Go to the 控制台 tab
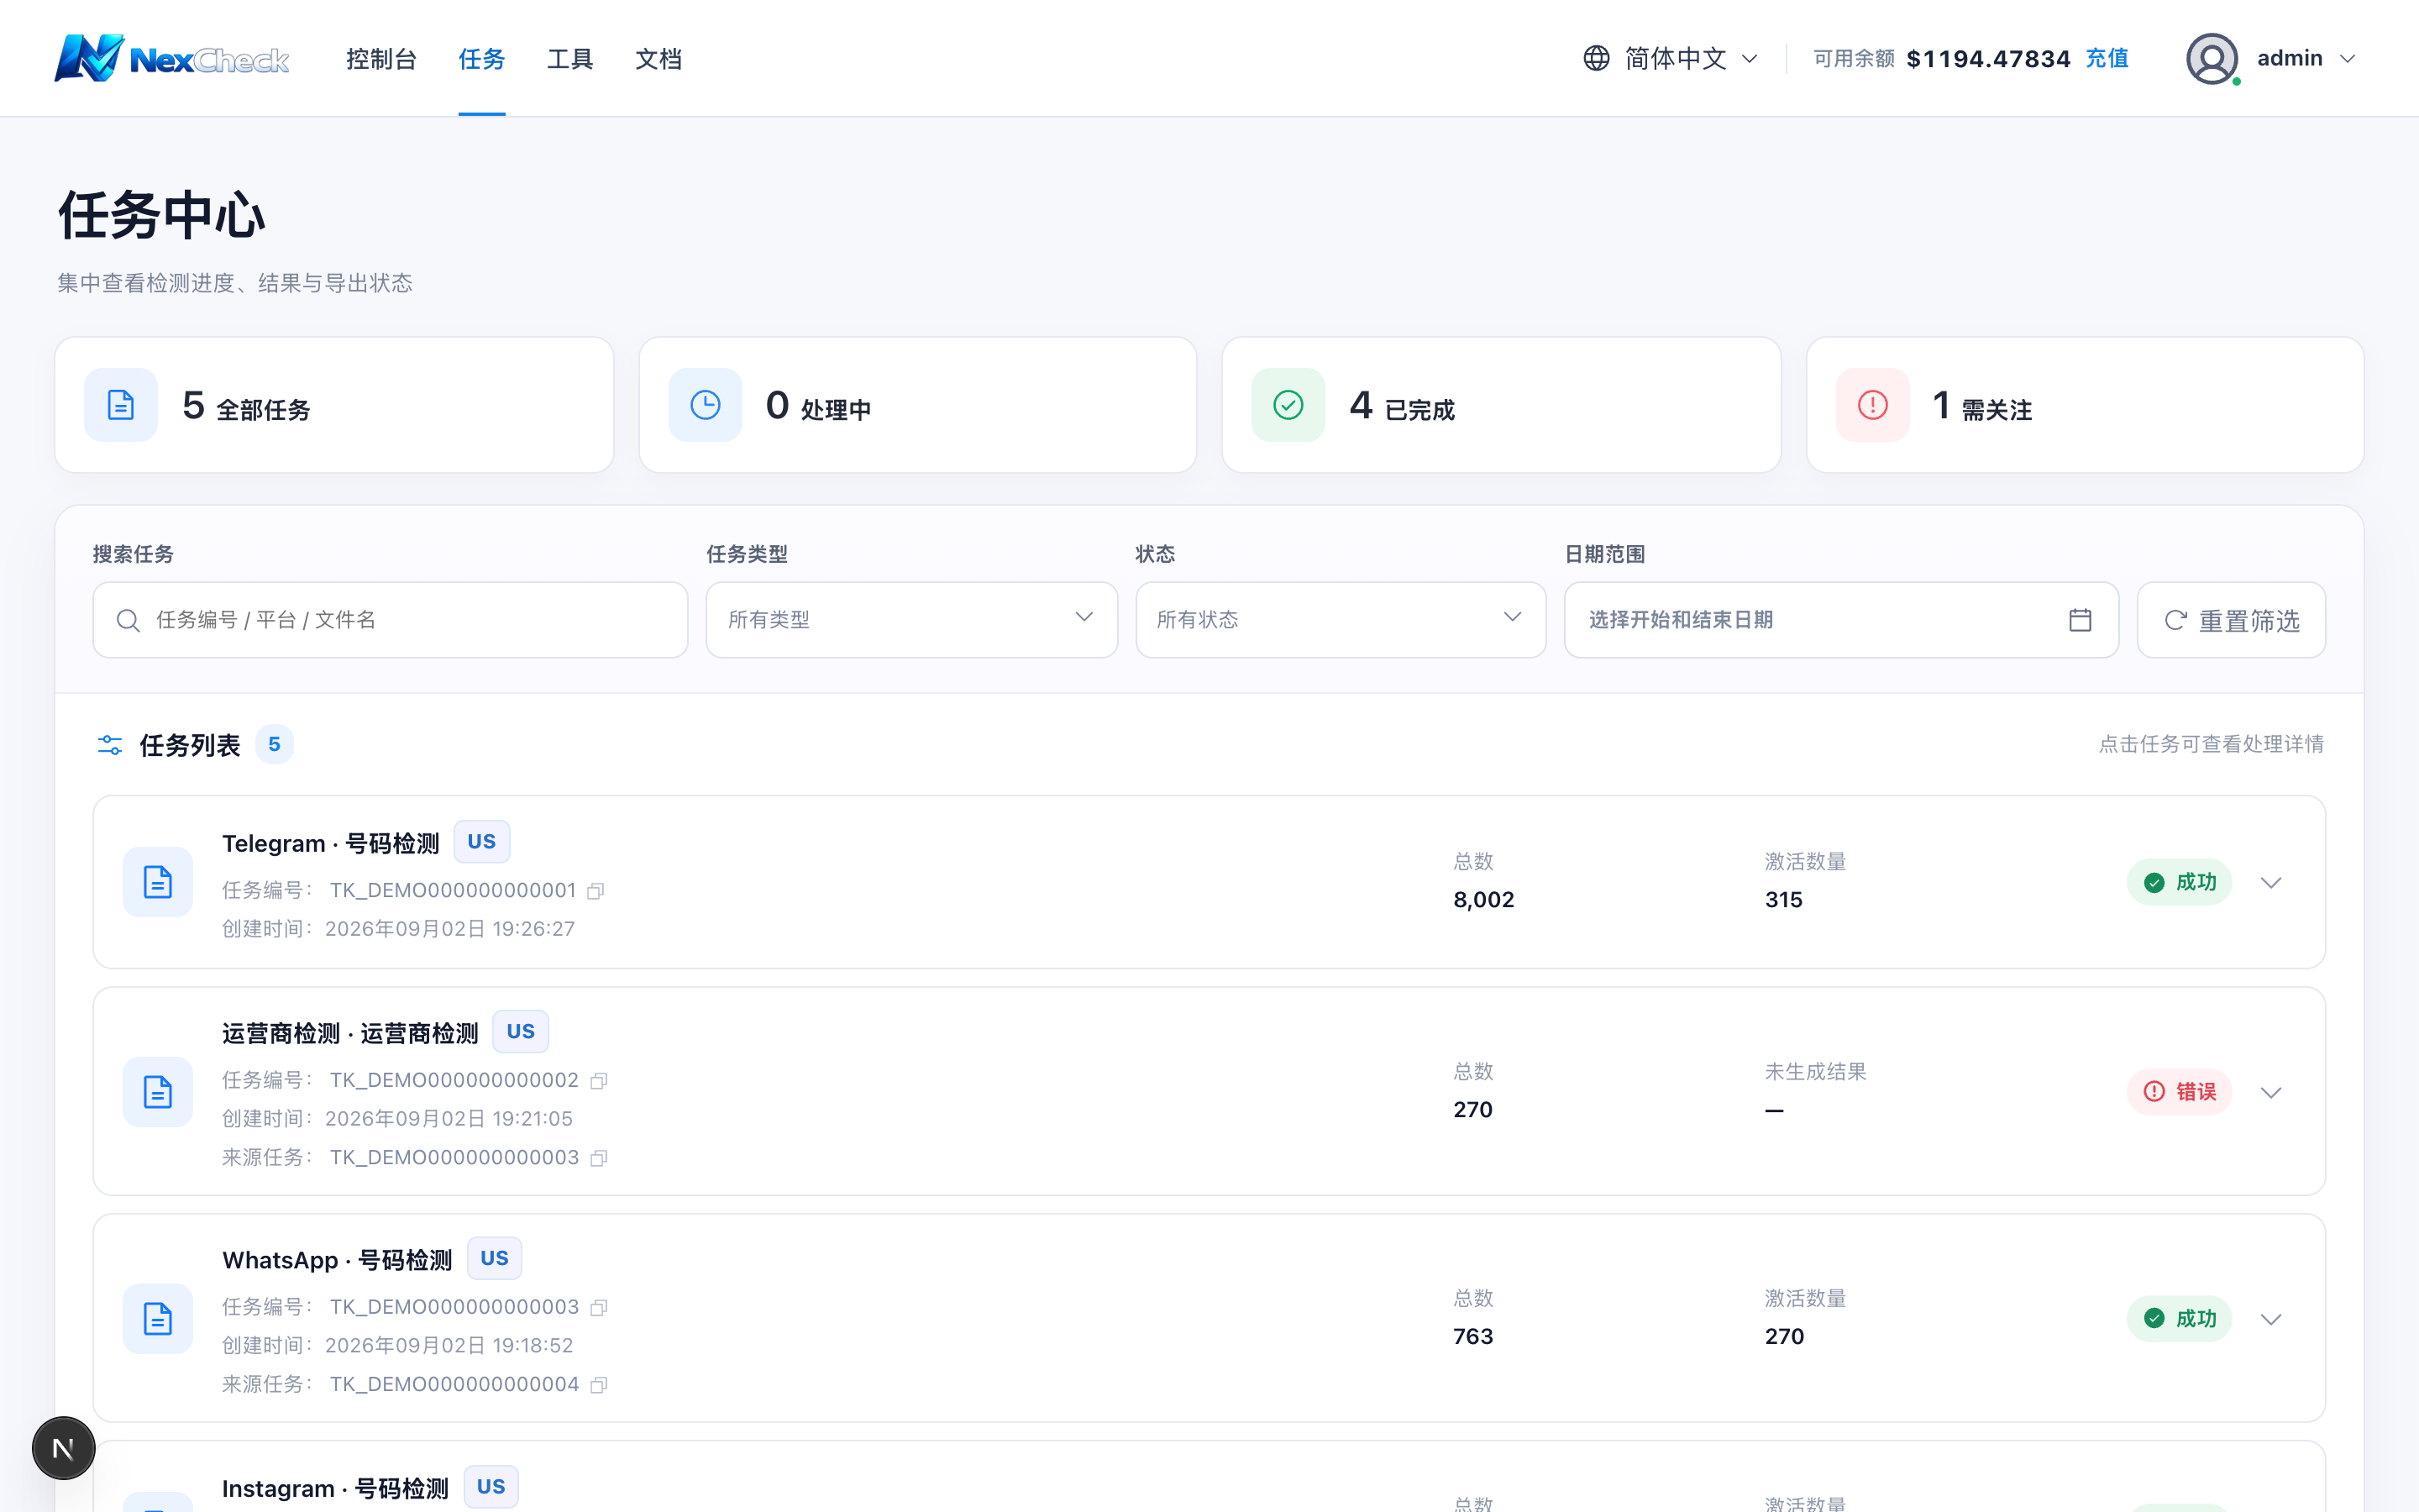 point(380,59)
